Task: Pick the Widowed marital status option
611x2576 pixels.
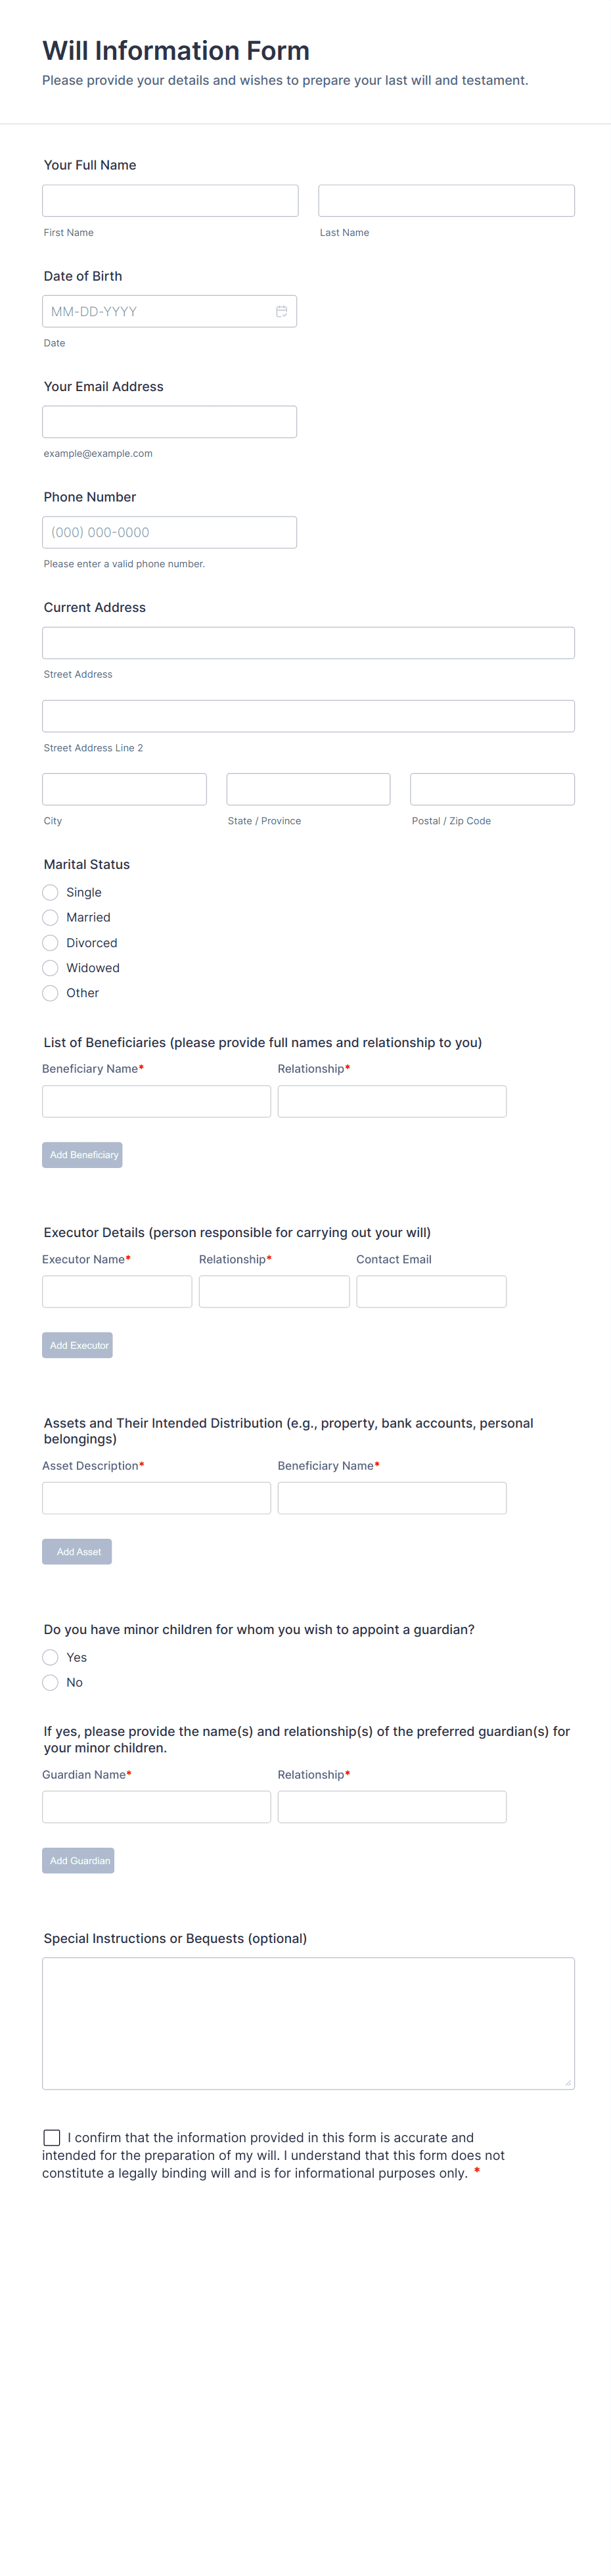Action: (50, 968)
